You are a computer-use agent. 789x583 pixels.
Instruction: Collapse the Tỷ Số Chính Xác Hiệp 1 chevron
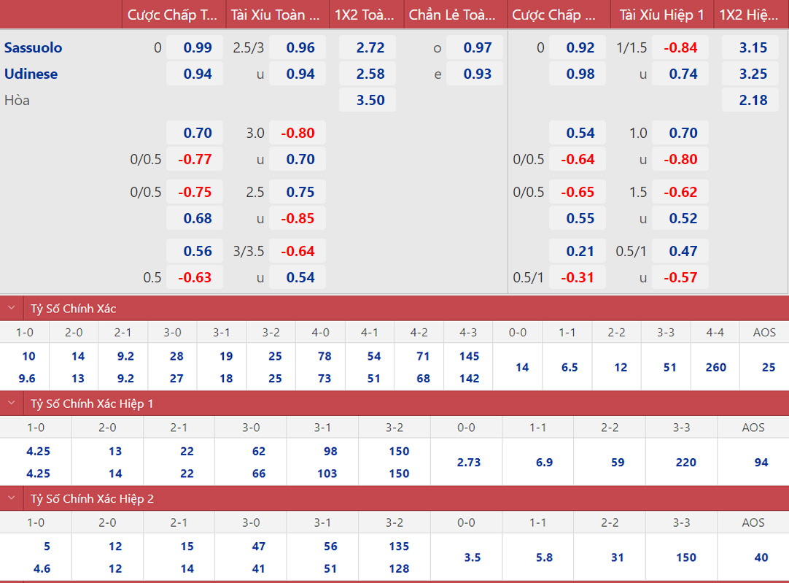(11, 404)
